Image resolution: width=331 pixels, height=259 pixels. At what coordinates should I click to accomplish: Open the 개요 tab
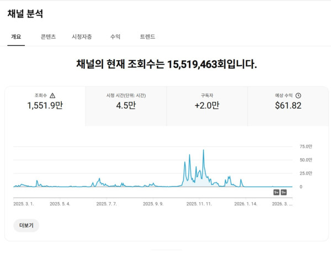pyautogui.click(x=16, y=37)
